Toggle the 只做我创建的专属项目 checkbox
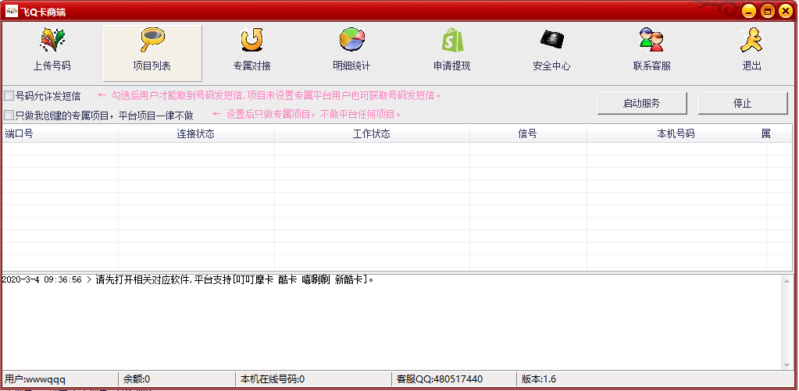The height and width of the screenshot is (391, 799). tap(9, 115)
